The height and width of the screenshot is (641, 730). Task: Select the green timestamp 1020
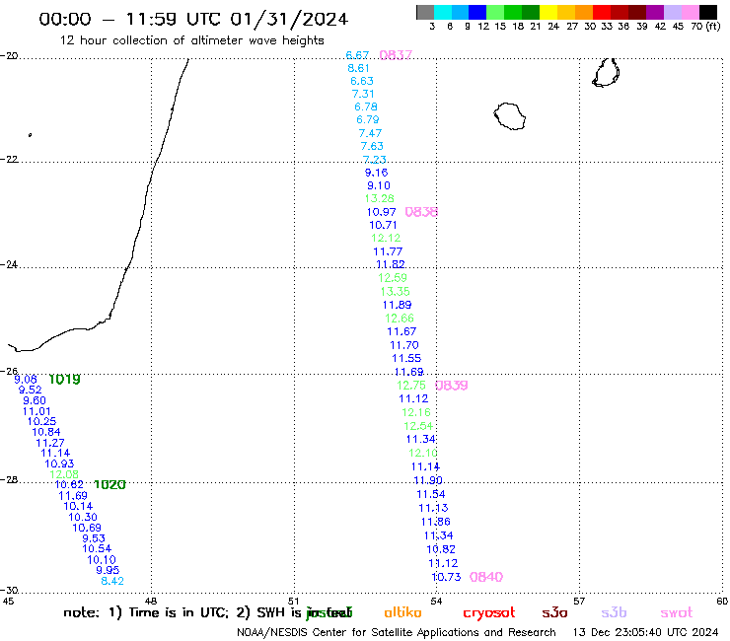[109, 484]
